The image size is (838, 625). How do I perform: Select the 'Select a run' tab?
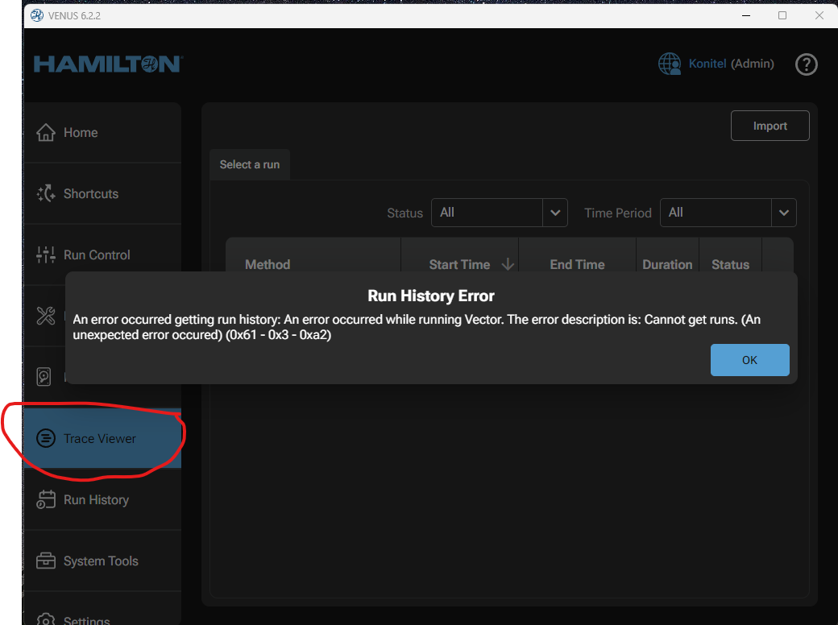coord(250,164)
